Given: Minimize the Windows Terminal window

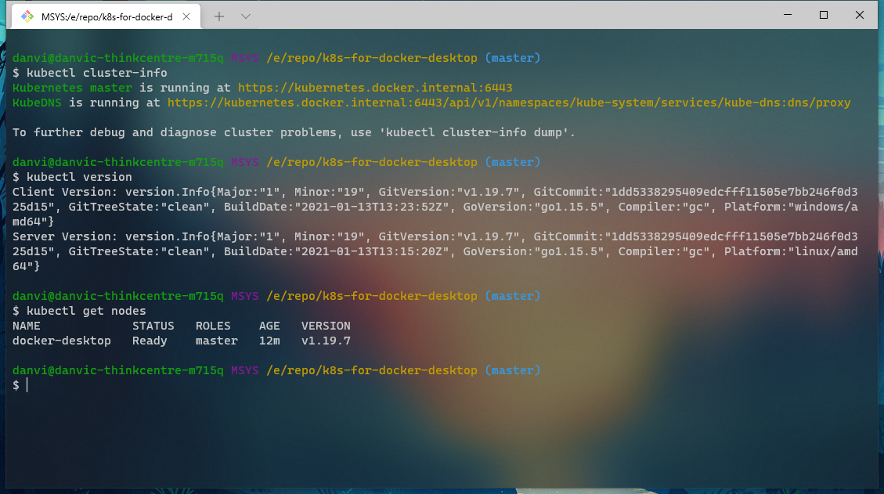Looking at the screenshot, I should [x=788, y=15].
